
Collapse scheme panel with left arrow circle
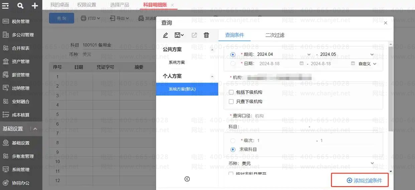coord(187,179)
